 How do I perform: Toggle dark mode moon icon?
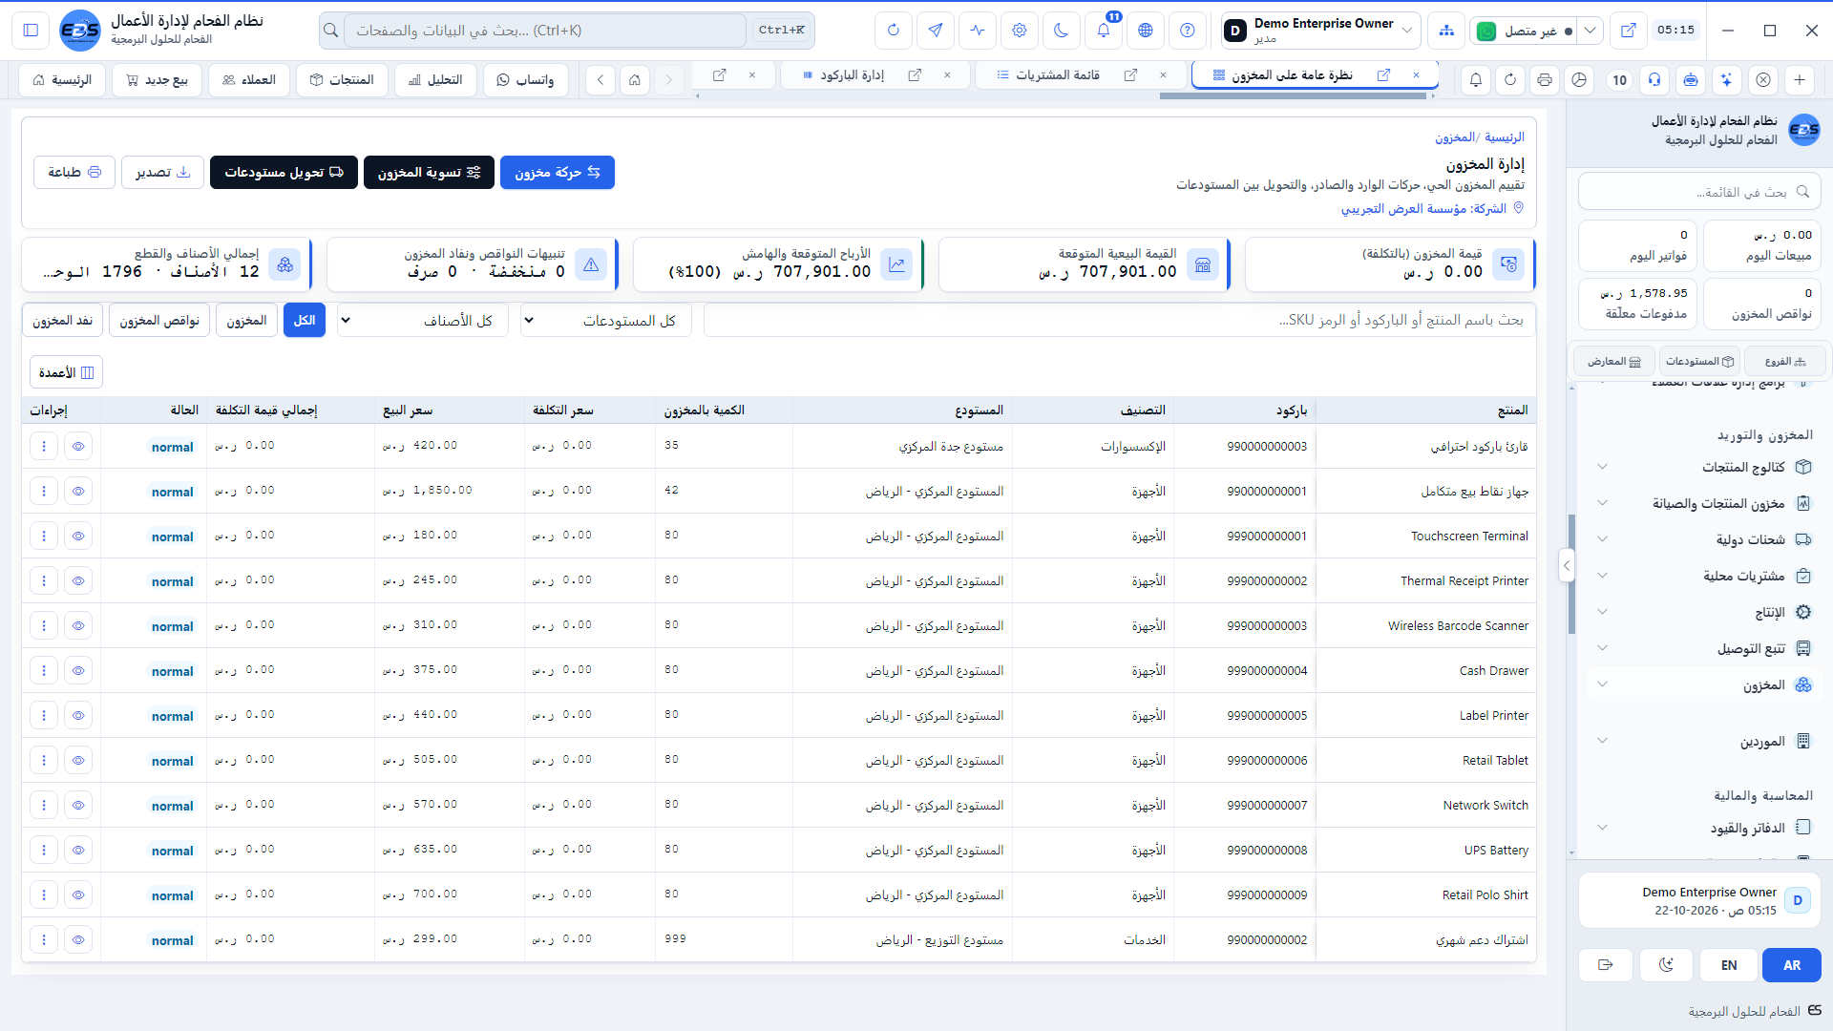(x=1061, y=31)
